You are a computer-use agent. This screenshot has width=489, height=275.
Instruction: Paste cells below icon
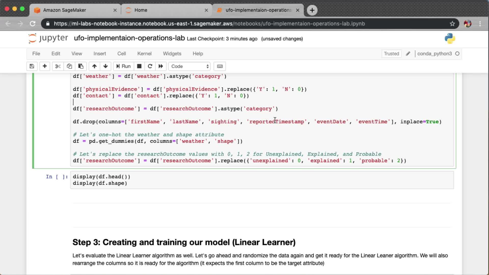point(81,66)
